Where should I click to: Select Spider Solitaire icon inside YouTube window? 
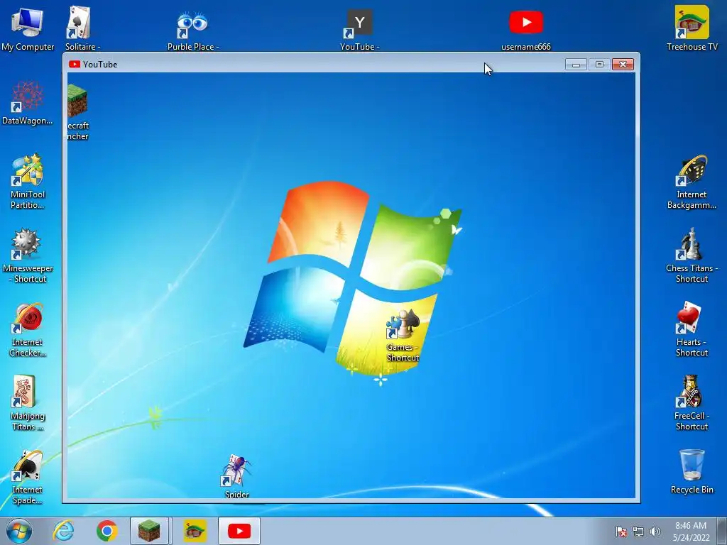236,476
